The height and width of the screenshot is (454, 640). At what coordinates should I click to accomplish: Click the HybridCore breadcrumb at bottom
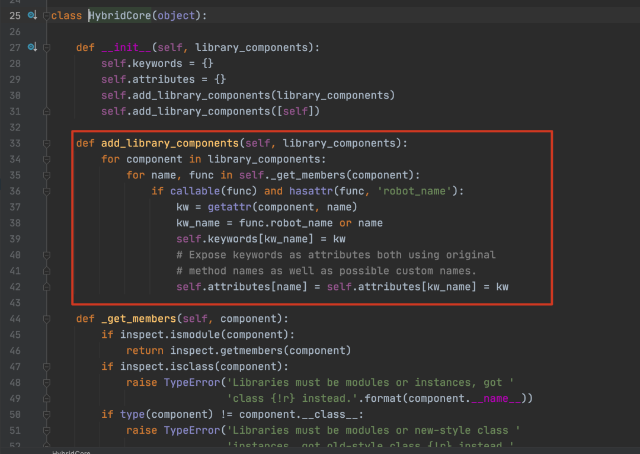(x=71, y=452)
